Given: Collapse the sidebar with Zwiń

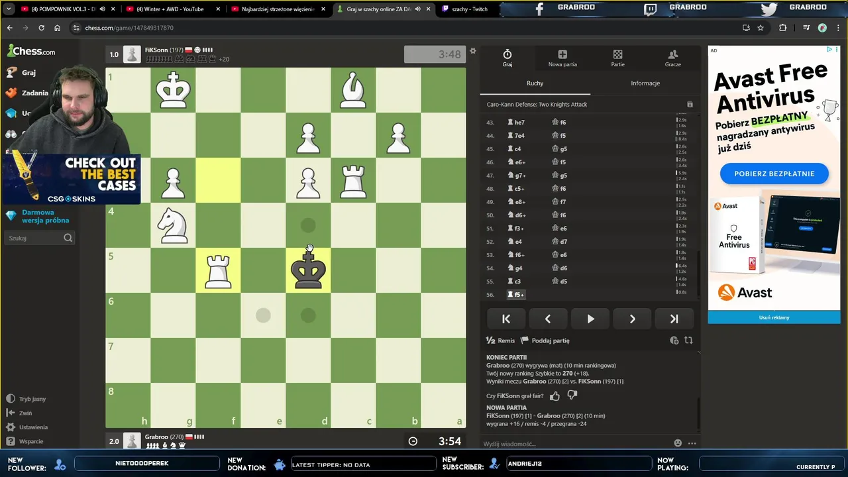Looking at the screenshot, I should click(x=19, y=413).
